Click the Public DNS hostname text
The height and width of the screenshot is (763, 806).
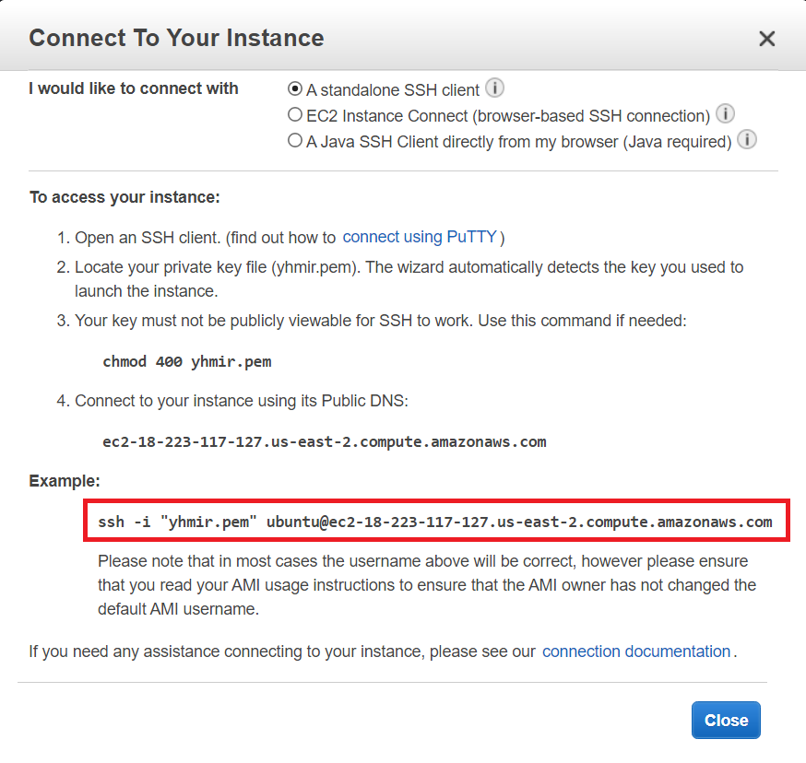(325, 441)
